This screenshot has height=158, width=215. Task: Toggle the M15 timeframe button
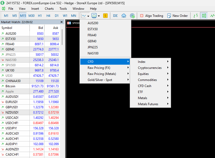23,16
